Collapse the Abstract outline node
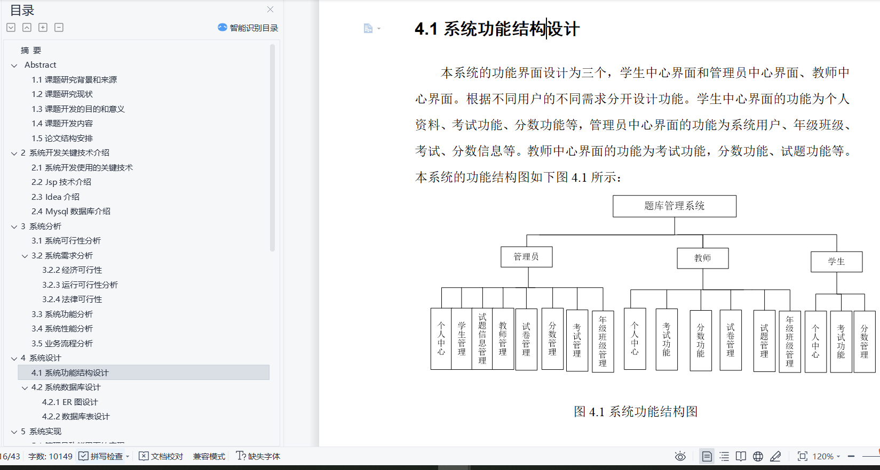 (x=14, y=66)
